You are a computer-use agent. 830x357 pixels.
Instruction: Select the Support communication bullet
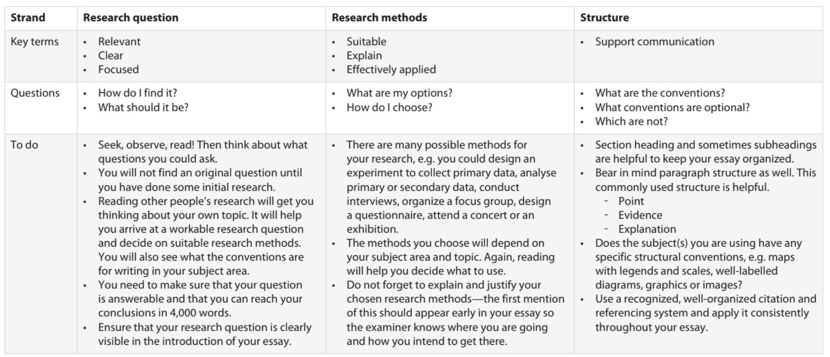(x=654, y=41)
